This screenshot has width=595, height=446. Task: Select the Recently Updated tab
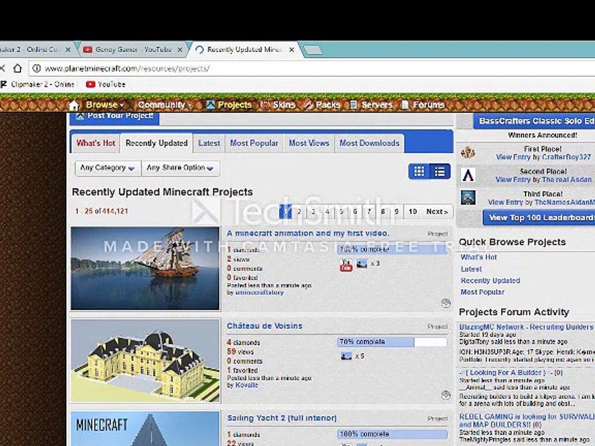point(157,143)
